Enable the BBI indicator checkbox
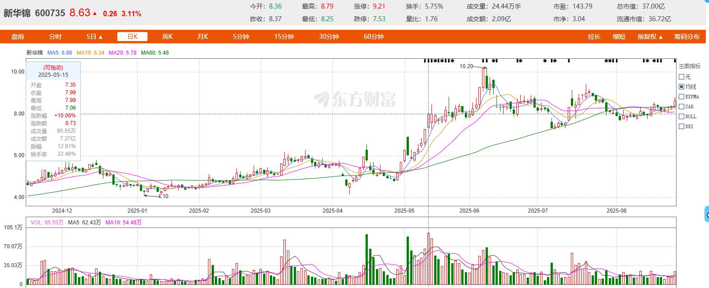This screenshot has width=709, height=288. tap(681, 126)
